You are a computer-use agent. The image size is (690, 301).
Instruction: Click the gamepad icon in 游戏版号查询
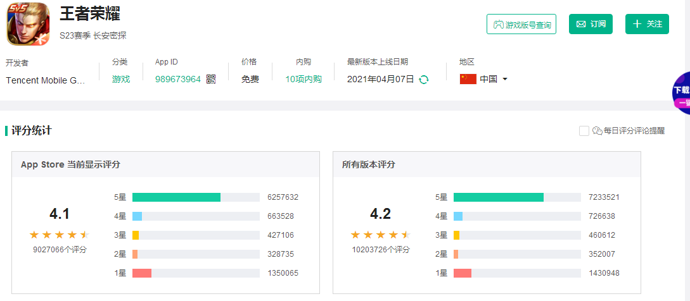[x=499, y=25]
